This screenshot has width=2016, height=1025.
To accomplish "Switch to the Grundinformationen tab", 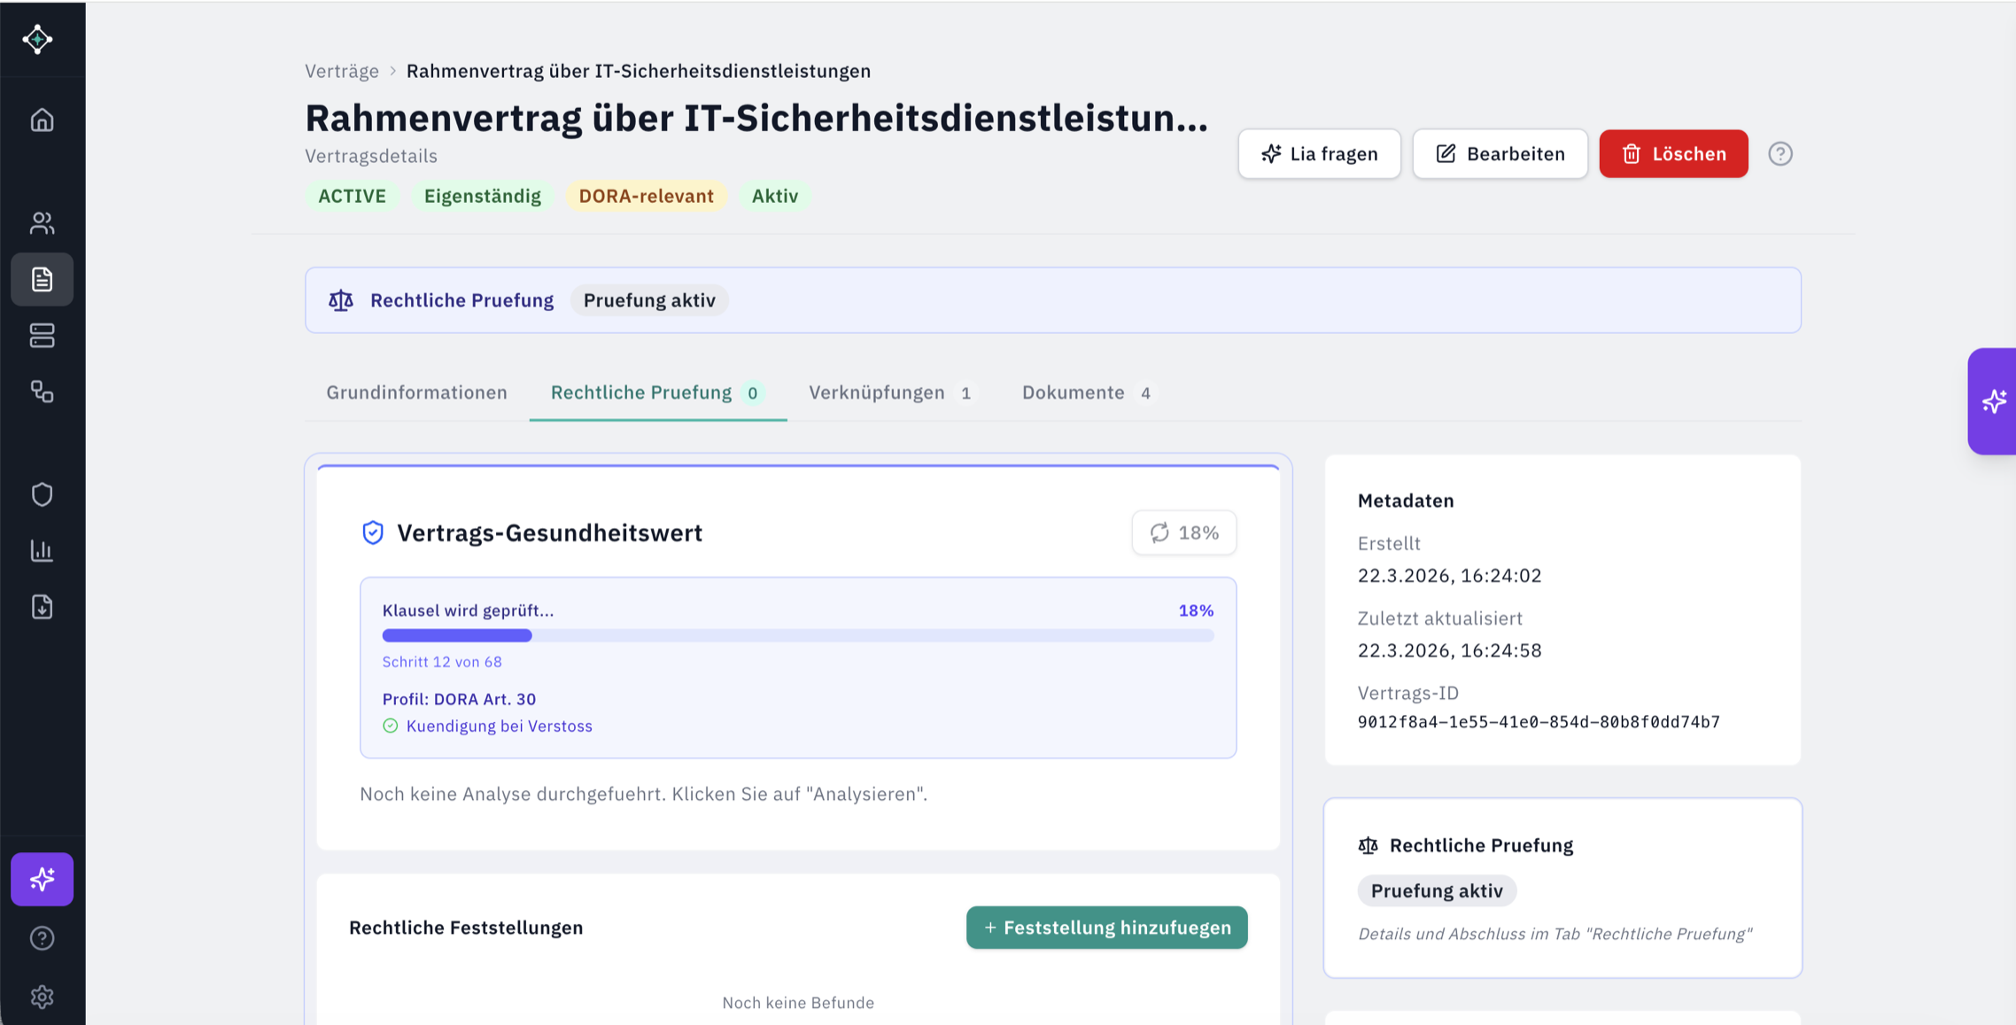I will [416, 392].
